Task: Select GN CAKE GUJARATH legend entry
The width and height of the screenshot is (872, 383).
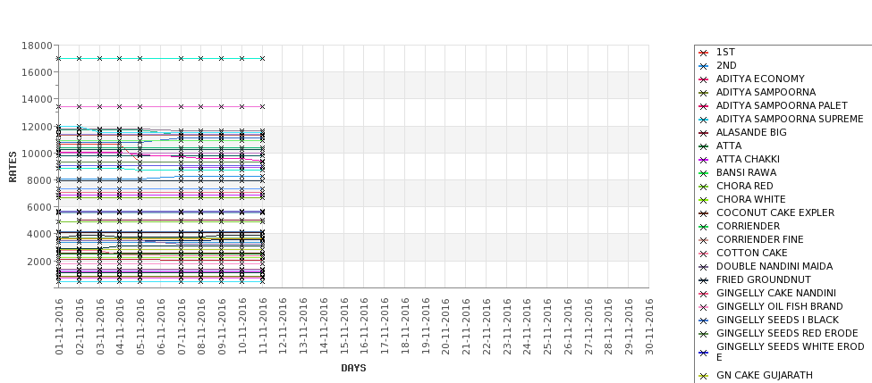Action: tap(765, 375)
